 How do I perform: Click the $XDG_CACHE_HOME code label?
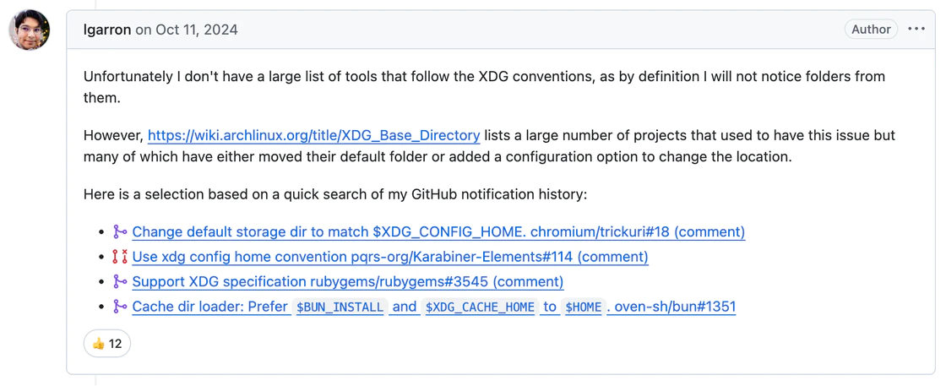(480, 307)
